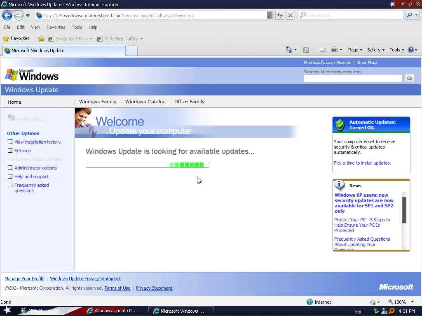The width and height of the screenshot is (422, 316).
Task: Click the Go search button
Action: pyautogui.click(x=409, y=78)
